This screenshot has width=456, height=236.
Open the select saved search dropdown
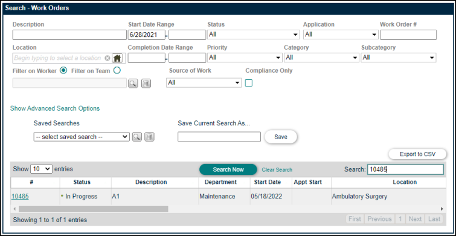pos(82,137)
